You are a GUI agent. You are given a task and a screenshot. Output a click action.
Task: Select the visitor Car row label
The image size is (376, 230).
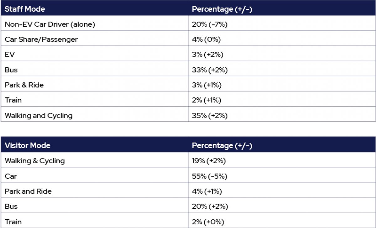coord(11,176)
